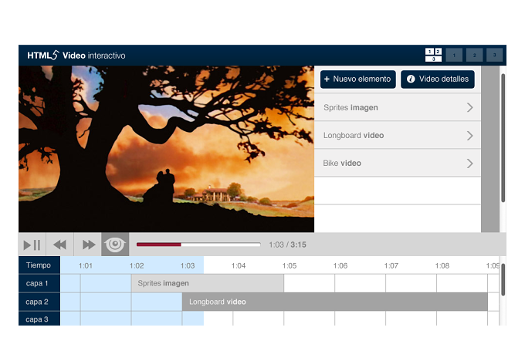Expand Sprites imagen chevron arrow
Screen dimensions: 525x351
tap(469, 107)
